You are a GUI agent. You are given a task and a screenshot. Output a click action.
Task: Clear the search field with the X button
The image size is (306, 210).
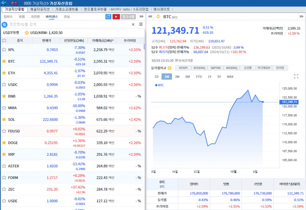pyautogui.click(x=133, y=24)
